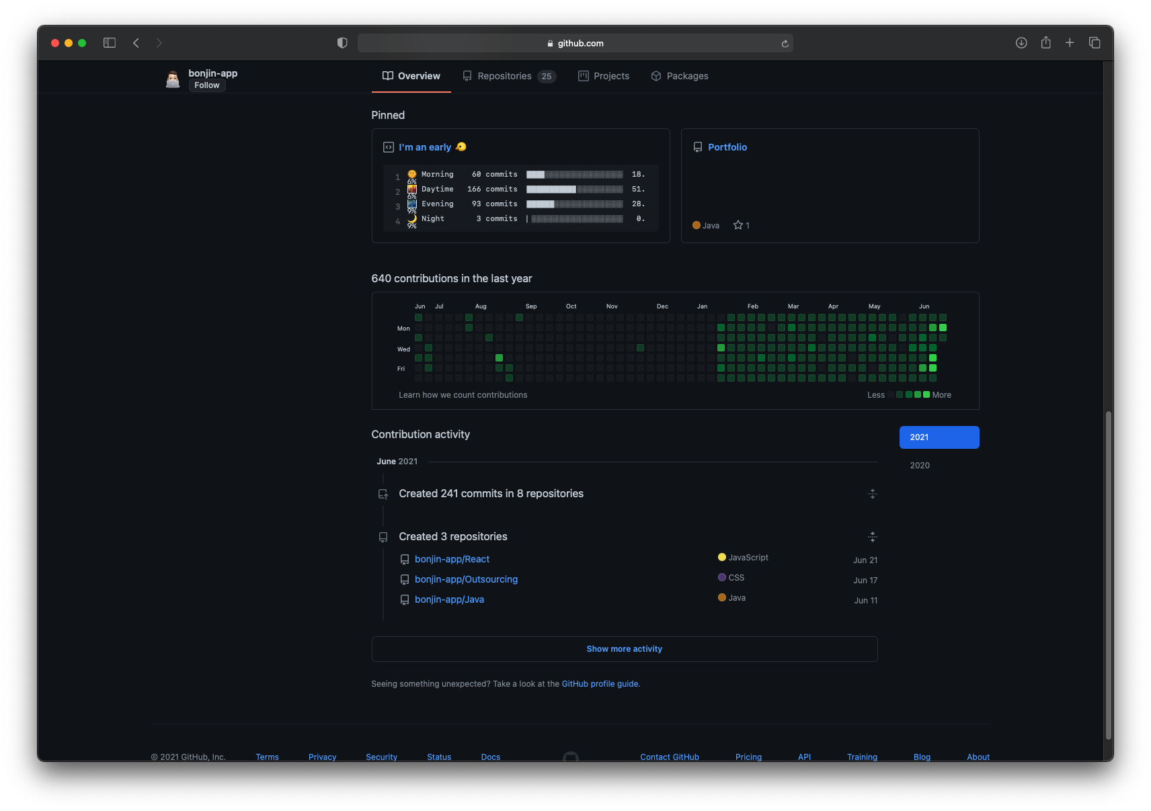Open the bonjin-app/Outsourcing repository

(x=466, y=579)
